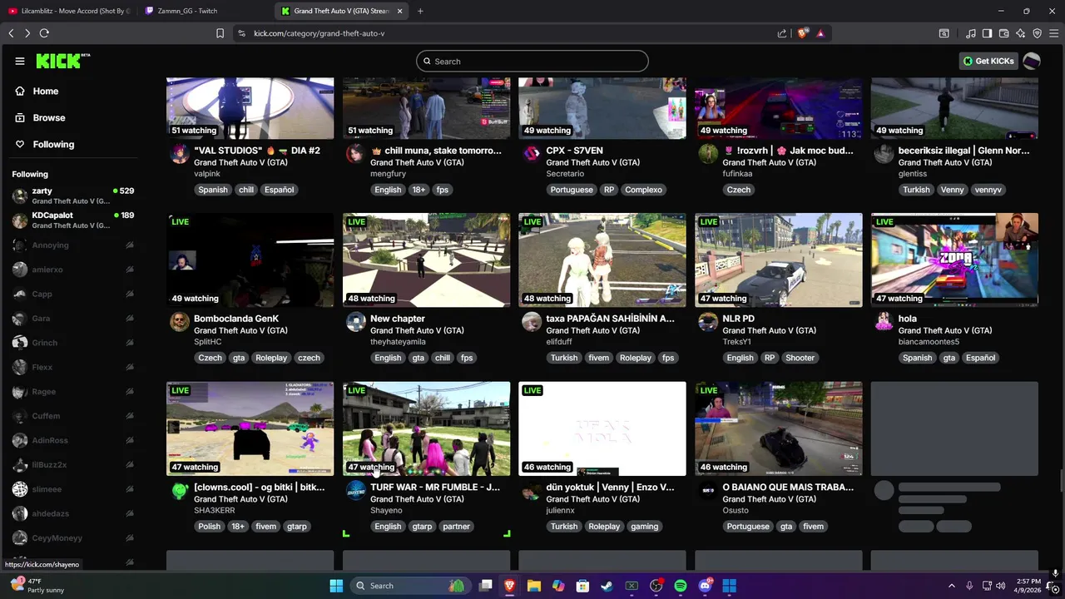The image size is (1065, 599).
Task: Open the TURF WAR stream thumbnail
Action: (x=427, y=428)
